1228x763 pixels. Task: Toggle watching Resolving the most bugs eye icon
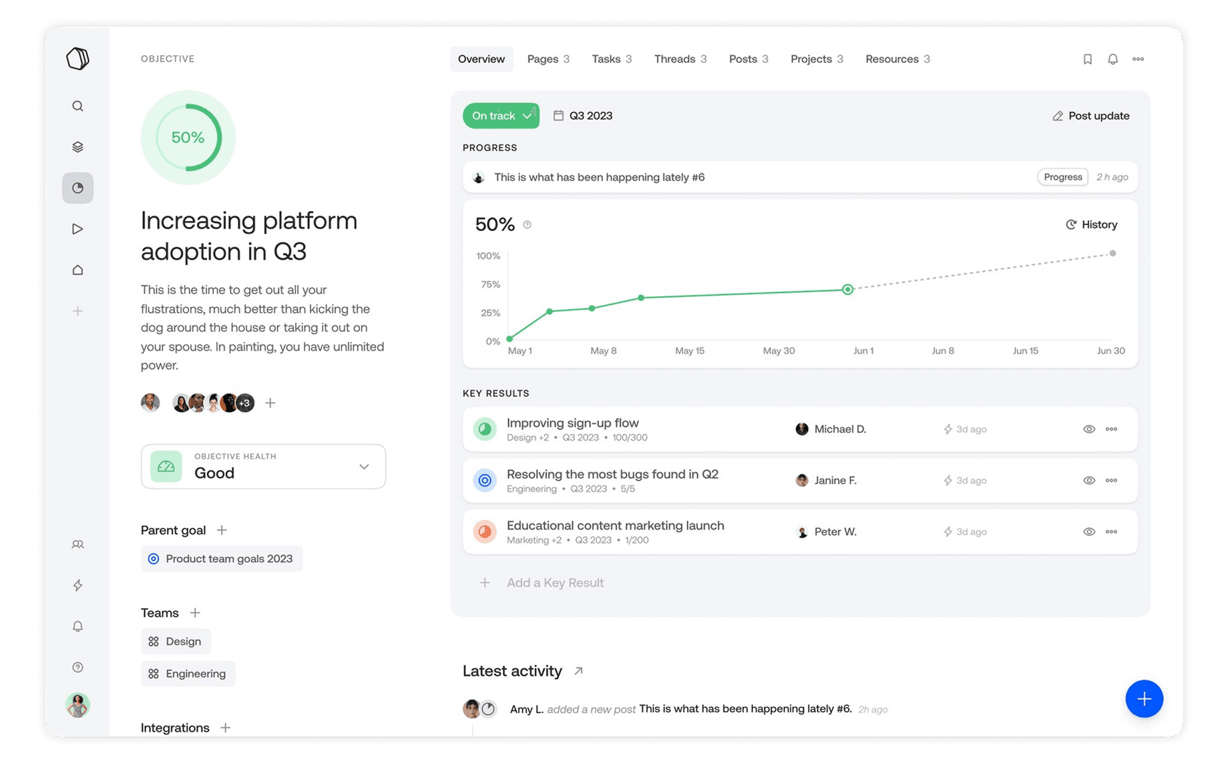point(1089,480)
